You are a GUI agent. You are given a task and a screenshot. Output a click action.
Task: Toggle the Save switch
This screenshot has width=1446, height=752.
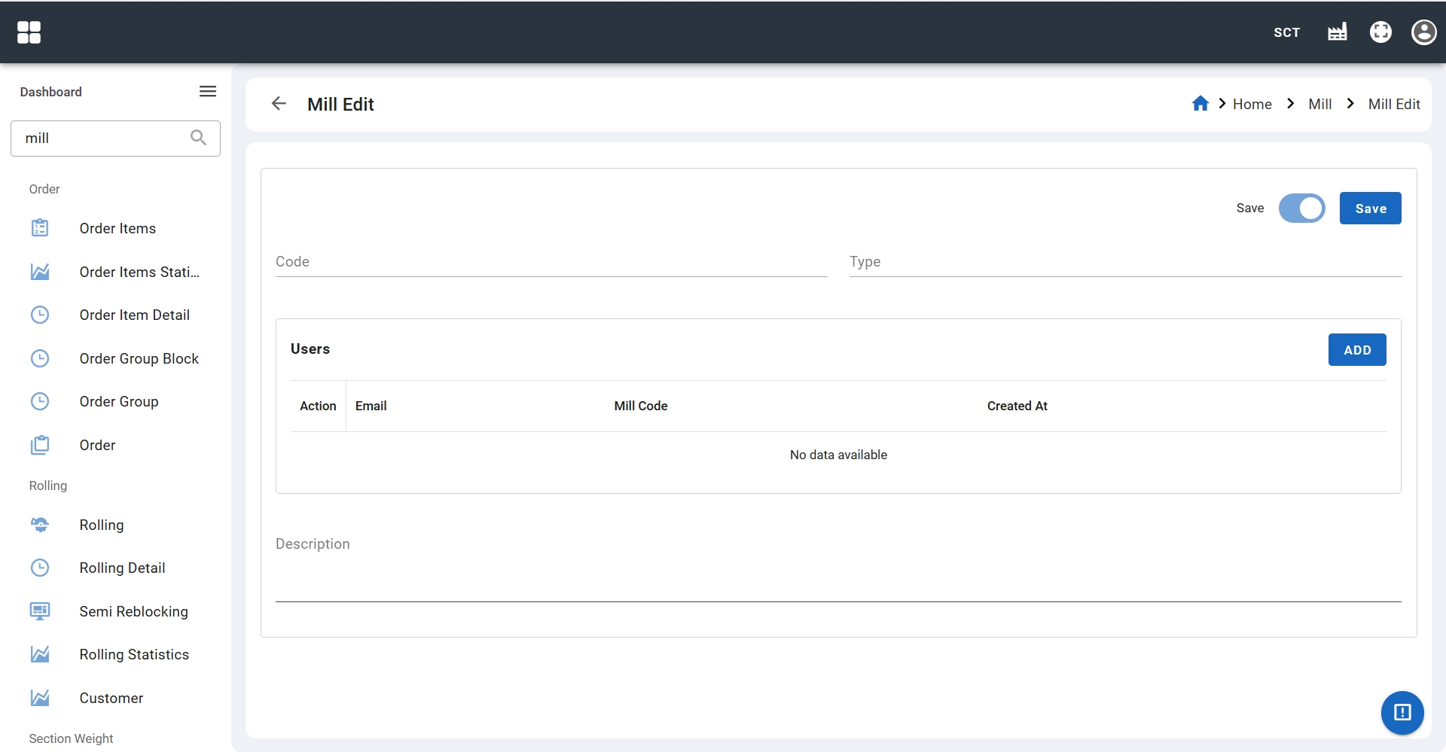(x=1301, y=209)
